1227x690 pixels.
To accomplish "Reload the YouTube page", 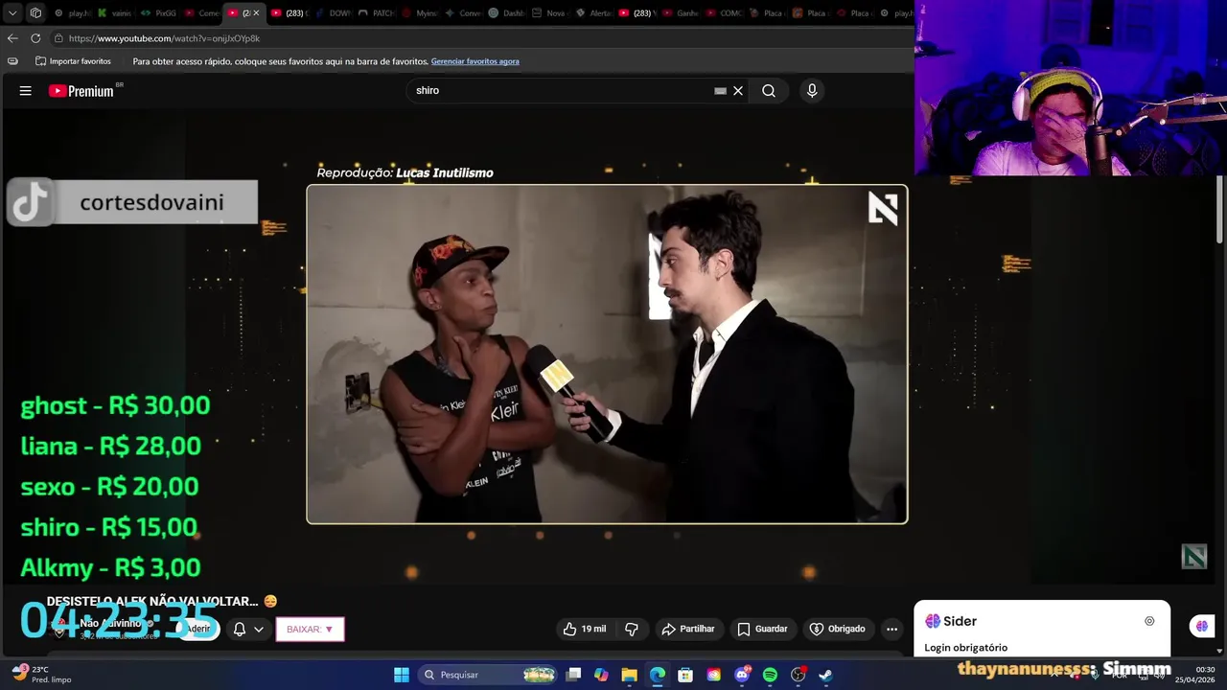I will [x=35, y=38].
